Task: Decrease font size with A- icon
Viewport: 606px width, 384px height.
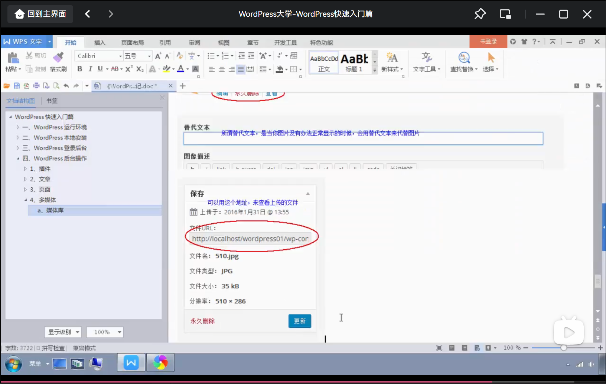Action: 168,56
